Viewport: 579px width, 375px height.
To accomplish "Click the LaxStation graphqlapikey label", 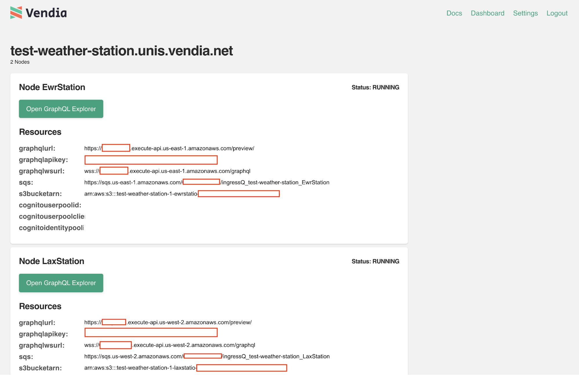I will (43, 334).
